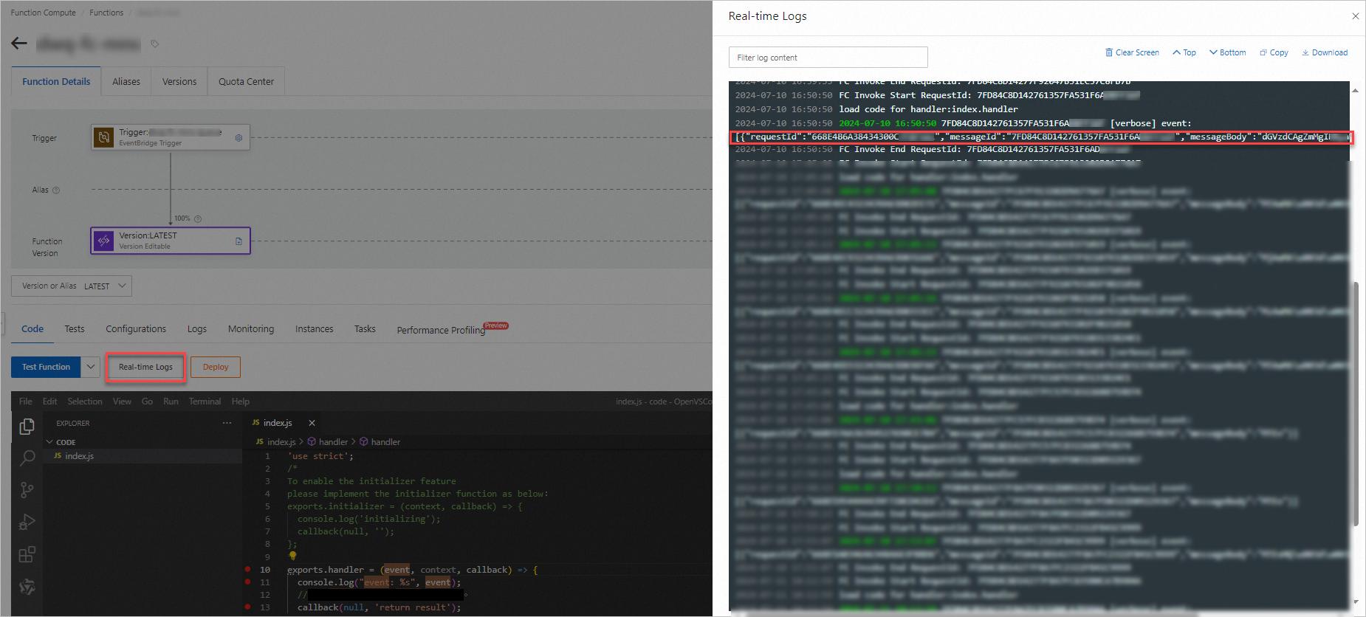Click the Deploy button
This screenshot has width=1366, height=617.
[216, 367]
